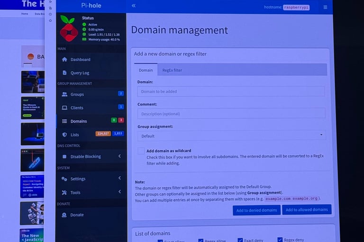Click the clock history icon in browser side strip
The height and width of the screenshot is (242, 364).
[x=50, y=14]
